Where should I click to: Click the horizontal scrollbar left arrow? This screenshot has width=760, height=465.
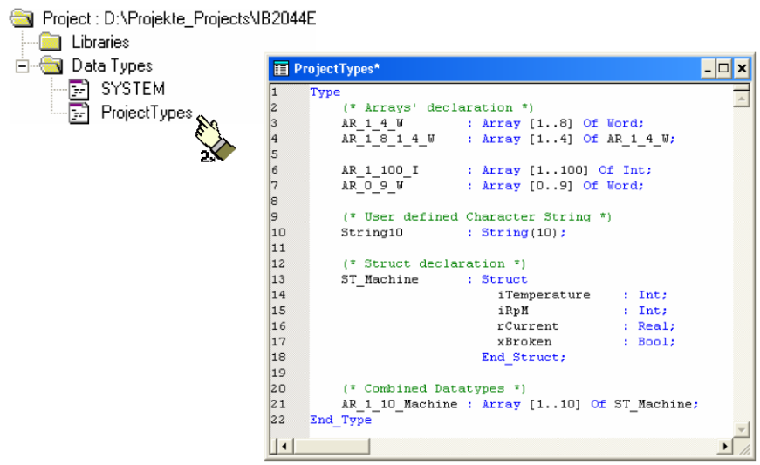pyautogui.click(x=284, y=446)
